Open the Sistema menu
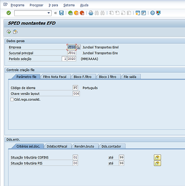Image resolution: width=185 pixels, height=186 pixels. pyautogui.click(x=69, y=5)
